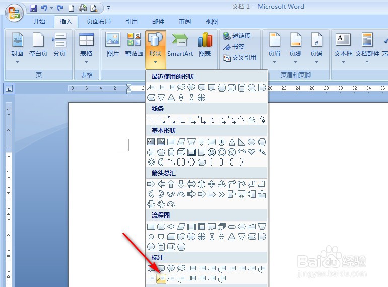Select the cloud callout in recently used shapes
The height and width of the screenshot is (287, 388).
click(181, 87)
